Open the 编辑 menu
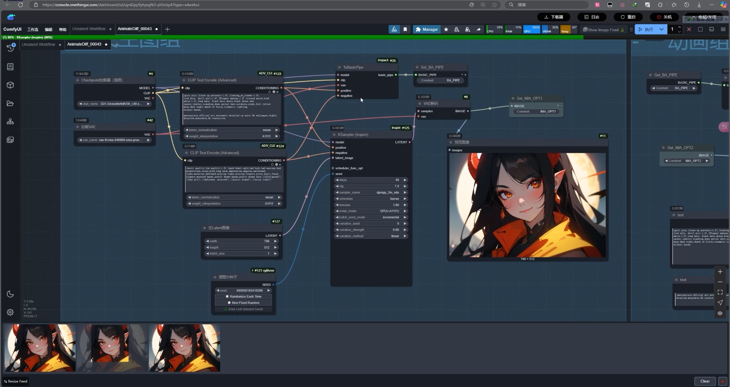Screen dimensions: 730x387 [49, 29]
